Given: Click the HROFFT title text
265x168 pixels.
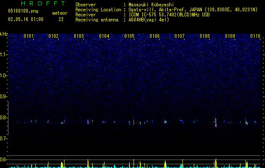Looking at the screenshot, I should click(43, 3).
